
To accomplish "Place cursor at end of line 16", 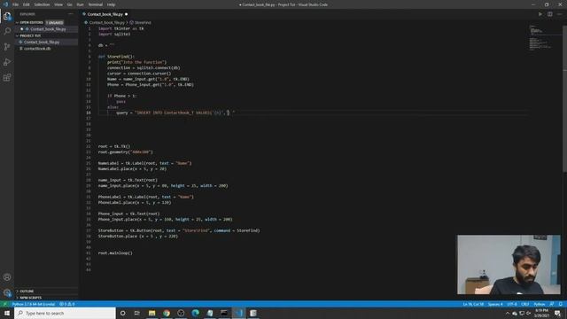I will [x=236, y=113].
